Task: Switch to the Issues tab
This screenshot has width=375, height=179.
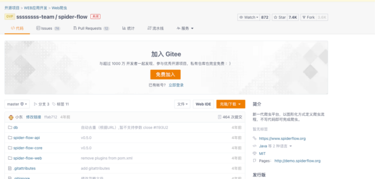Action: pyautogui.click(x=48, y=28)
